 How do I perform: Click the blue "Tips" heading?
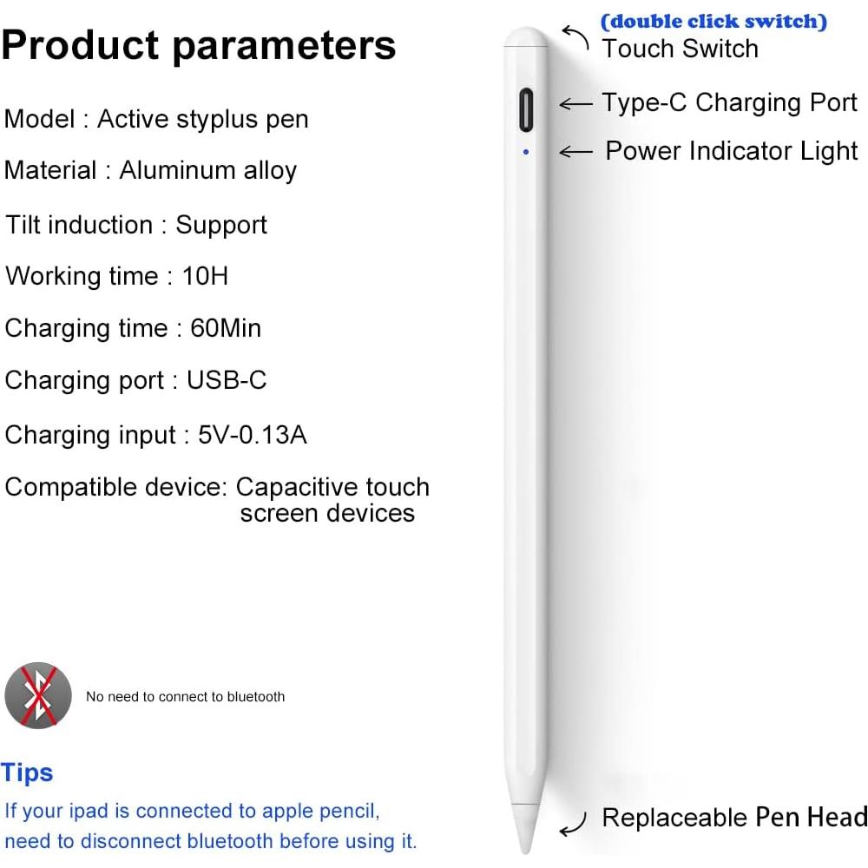28,773
